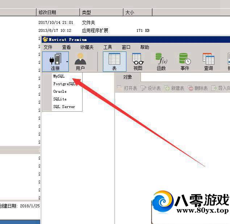Sort by the Modified Date (修改日期) column header

pos(47,12)
